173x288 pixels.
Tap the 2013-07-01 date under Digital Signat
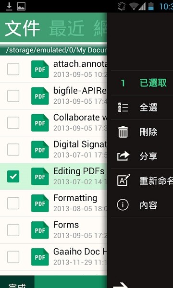pyautogui.click(x=80, y=155)
